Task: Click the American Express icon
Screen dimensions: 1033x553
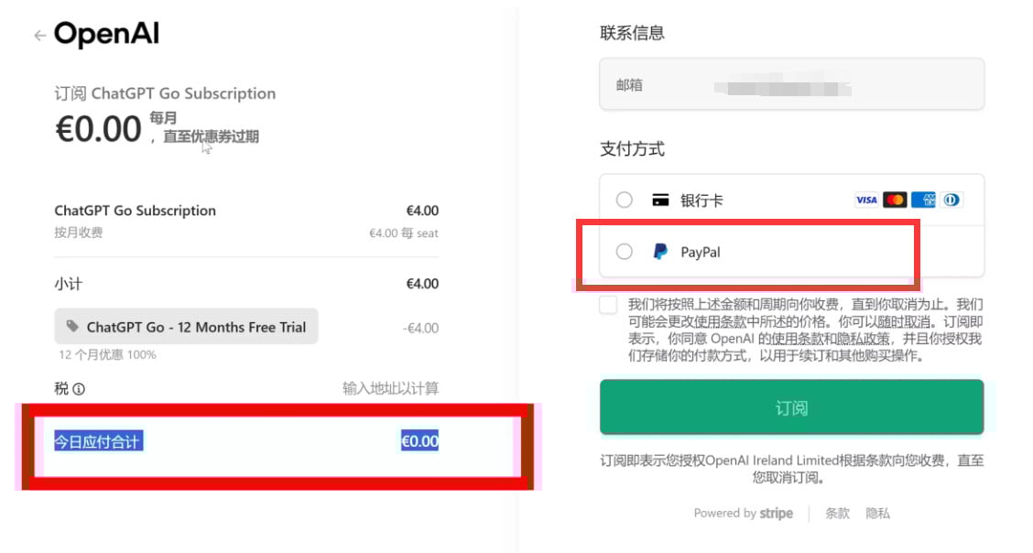Action: point(923,200)
